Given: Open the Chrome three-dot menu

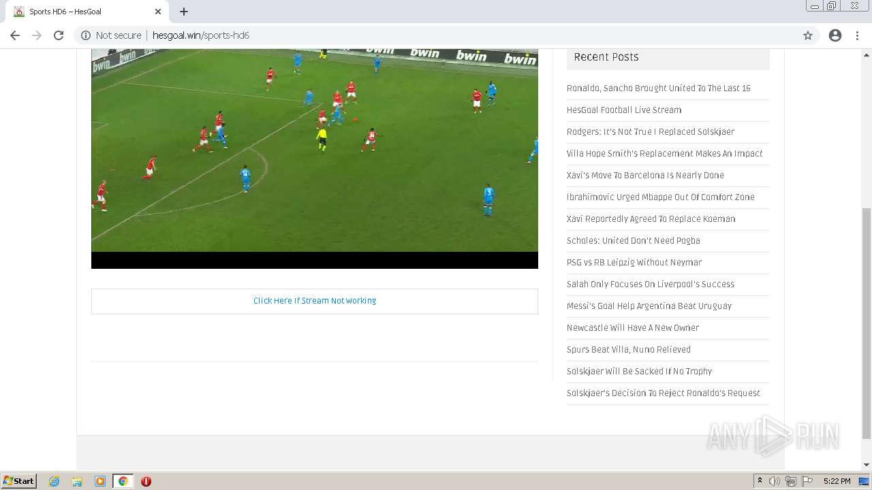Looking at the screenshot, I should click(857, 35).
